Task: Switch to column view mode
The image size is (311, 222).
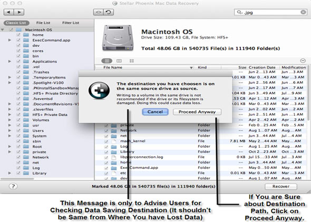Action: [x=119, y=61]
